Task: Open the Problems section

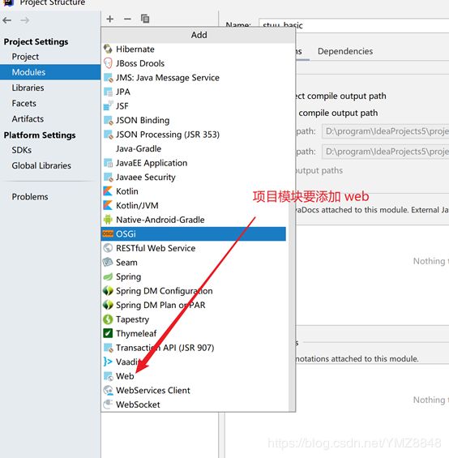Action: click(50, 197)
